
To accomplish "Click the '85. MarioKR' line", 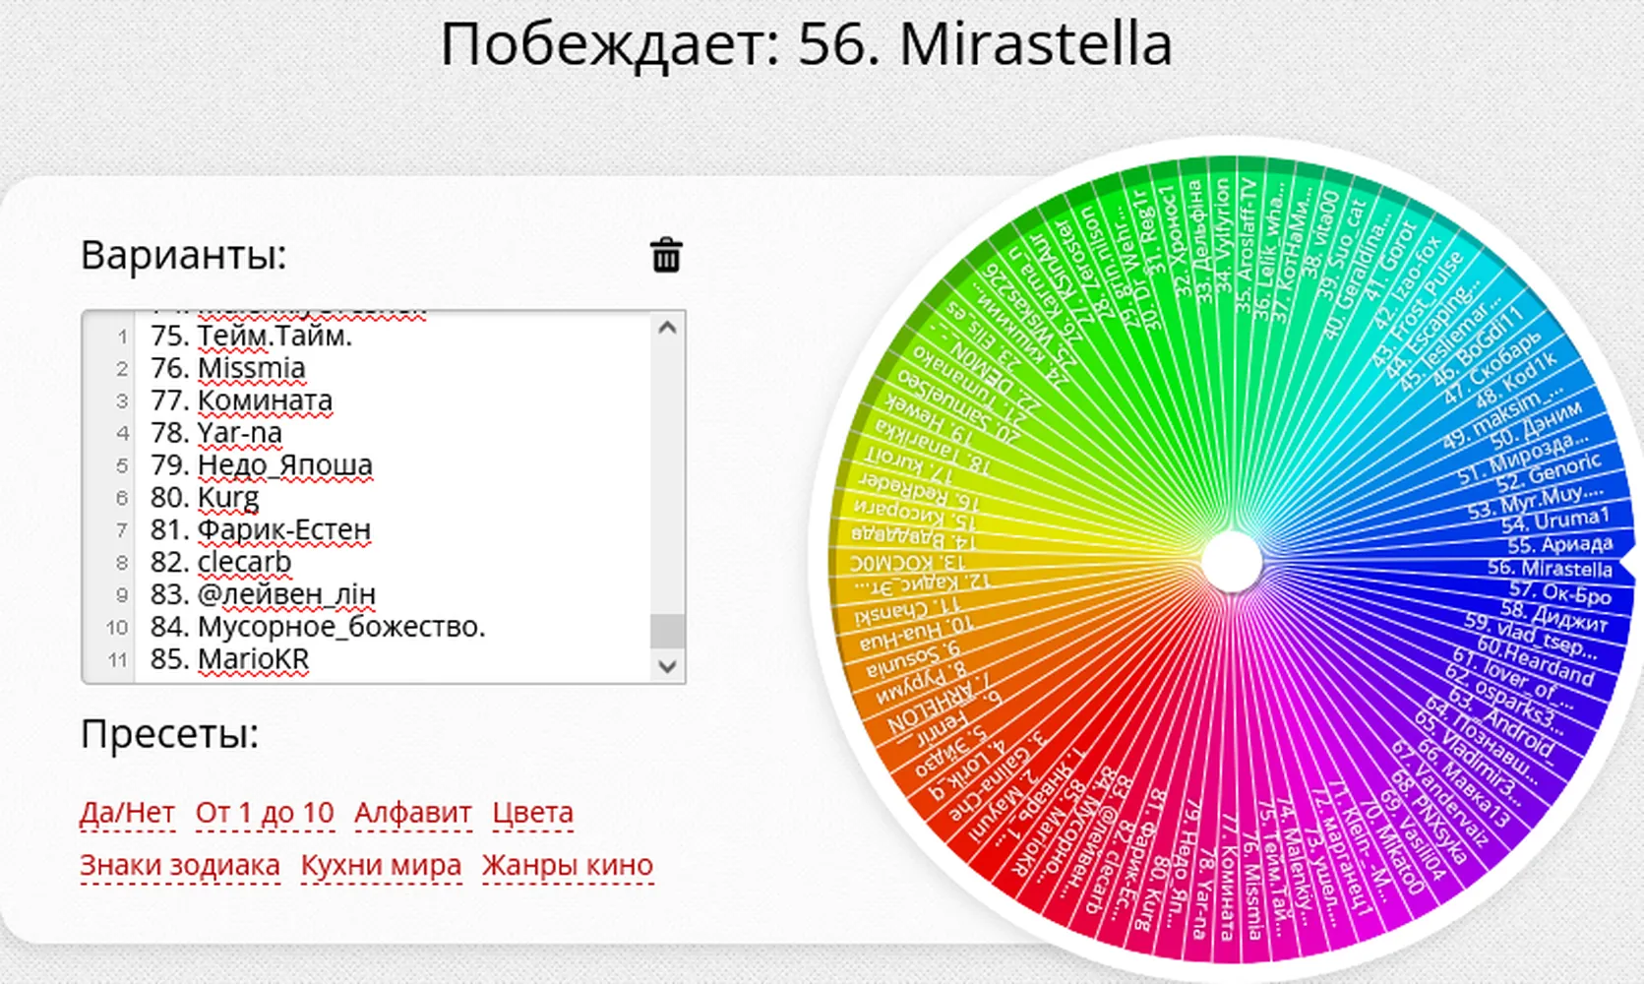I will (x=229, y=659).
